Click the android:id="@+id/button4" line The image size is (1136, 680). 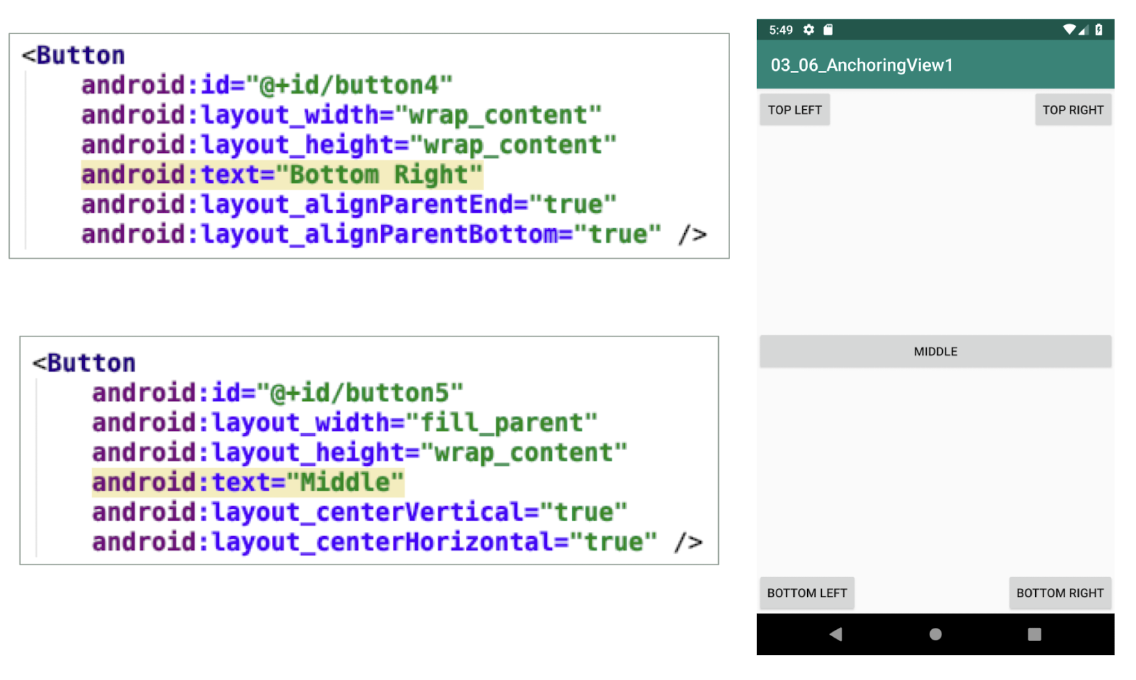pyautogui.click(x=267, y=86)
